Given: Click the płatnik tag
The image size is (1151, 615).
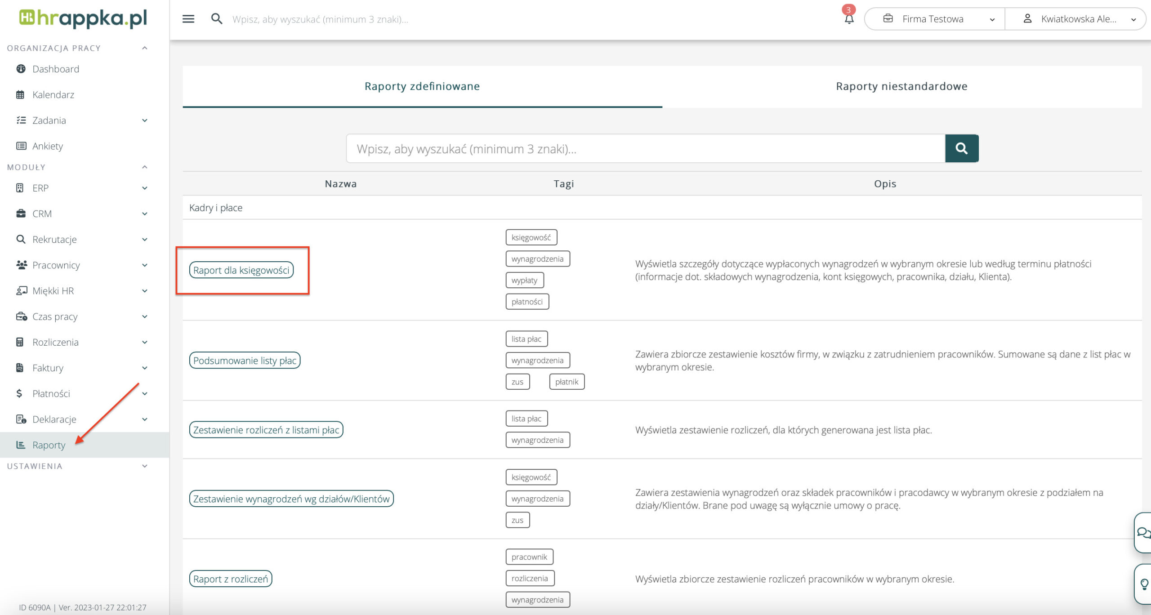Looking at the screenshot, I should coord(567,382).
